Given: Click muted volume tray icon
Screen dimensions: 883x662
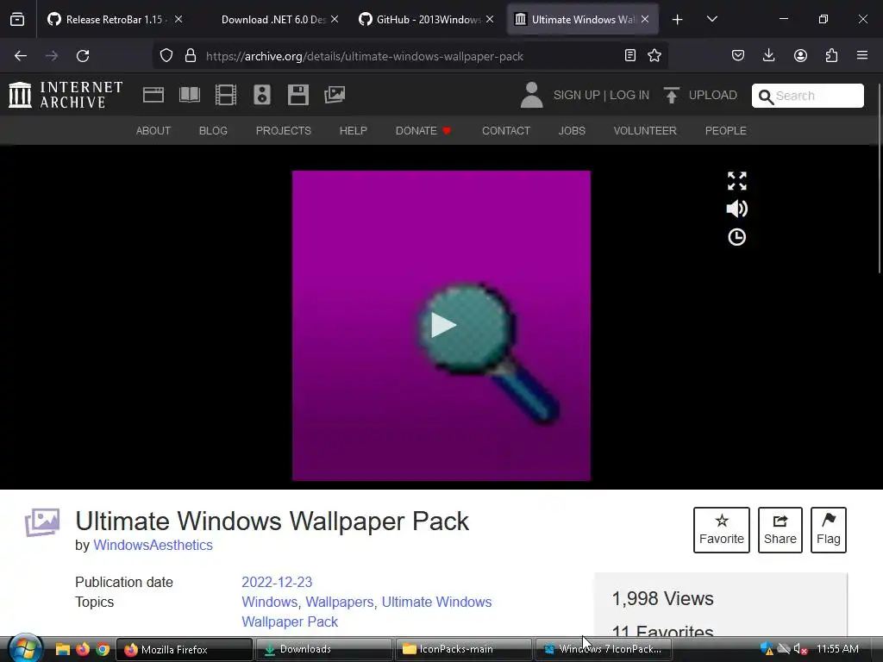Looking at the screenshot, I should (x=799, y=649).
